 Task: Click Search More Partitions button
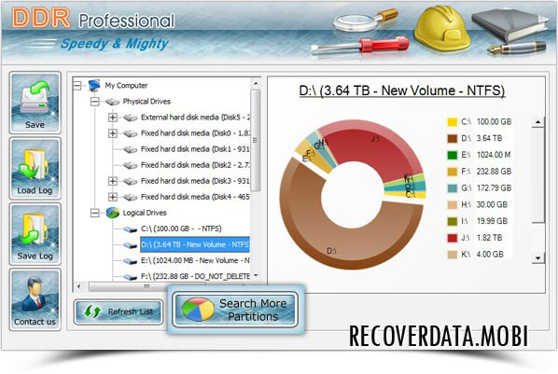[235, 310]
